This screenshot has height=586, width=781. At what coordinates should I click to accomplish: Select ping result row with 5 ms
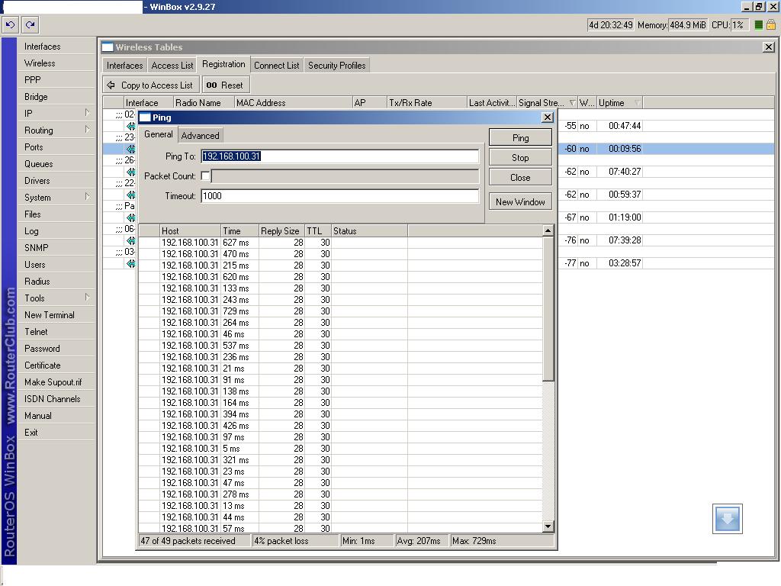pyautogui.click(x=341, y=449)
